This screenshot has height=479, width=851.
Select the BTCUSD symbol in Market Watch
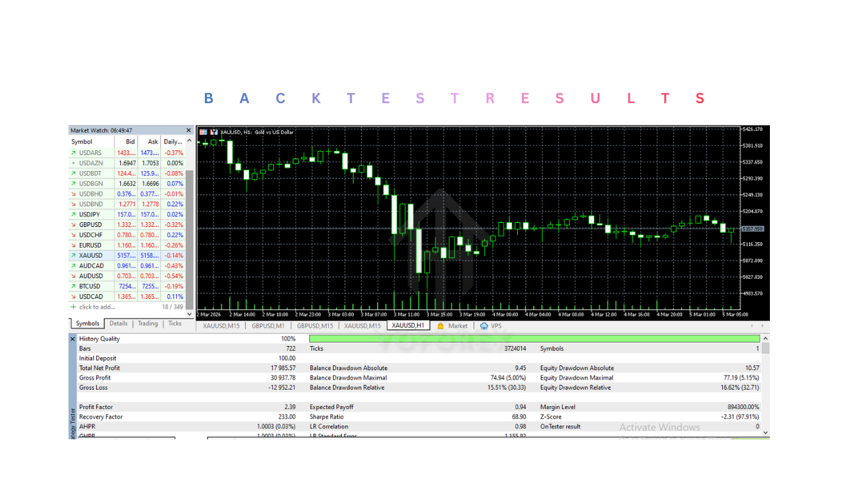click(x=106, y=286)
